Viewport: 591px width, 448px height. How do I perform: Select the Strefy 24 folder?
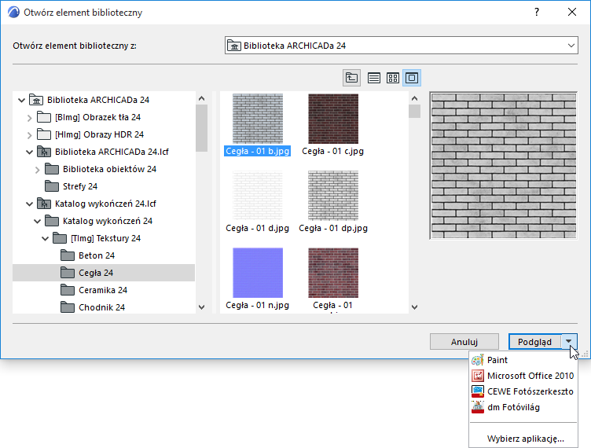click(80, 186)
